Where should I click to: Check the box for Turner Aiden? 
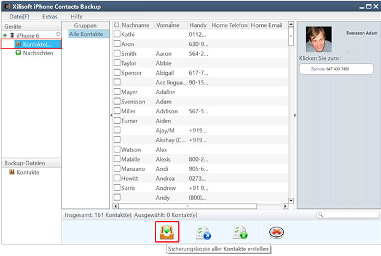[x=117, y=121]
